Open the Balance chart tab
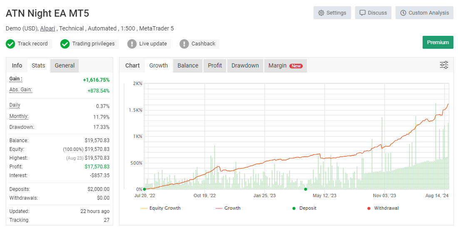This screenshot has height=233, width=458. point(188,65)
